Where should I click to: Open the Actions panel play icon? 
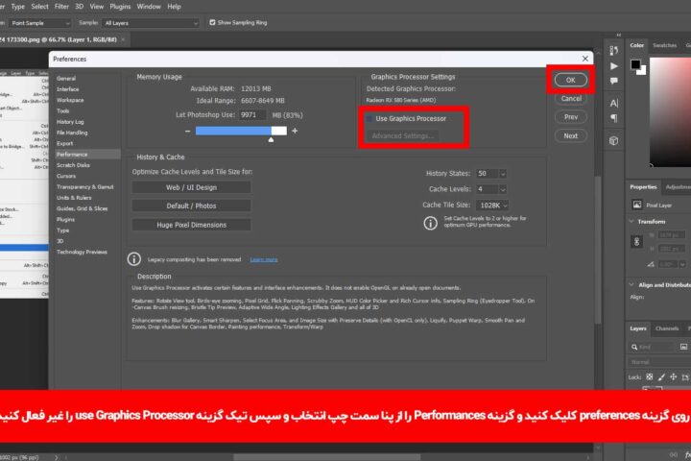(613, 66)
